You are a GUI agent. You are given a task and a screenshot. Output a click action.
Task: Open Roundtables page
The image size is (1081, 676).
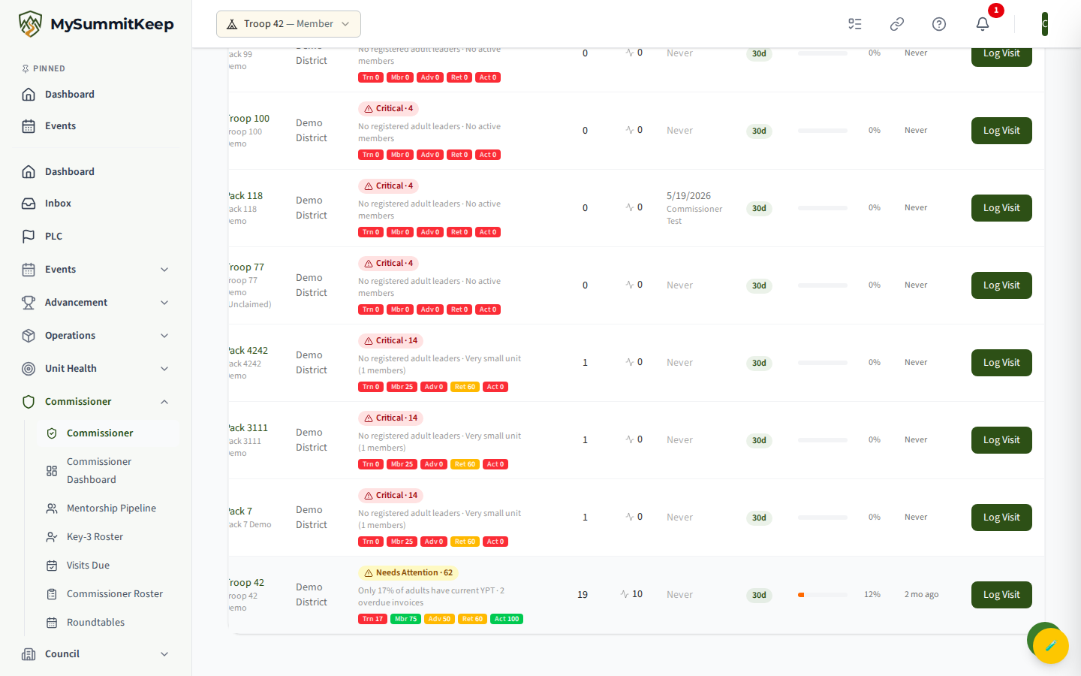(108, 623)
